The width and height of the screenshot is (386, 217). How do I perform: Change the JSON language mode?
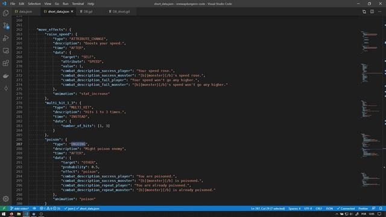point(329,209)
